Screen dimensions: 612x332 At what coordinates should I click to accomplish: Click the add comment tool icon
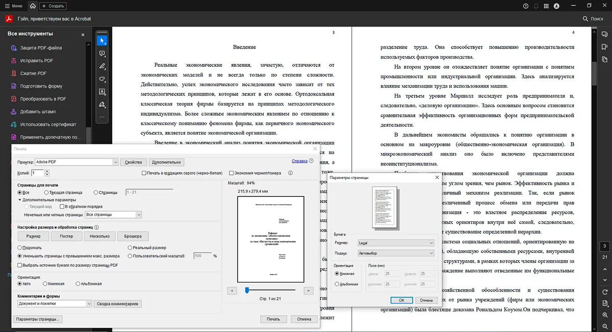tap(102, 53)
